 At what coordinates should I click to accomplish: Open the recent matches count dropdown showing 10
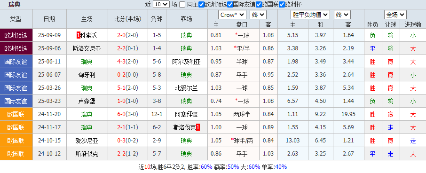(161, 4)
